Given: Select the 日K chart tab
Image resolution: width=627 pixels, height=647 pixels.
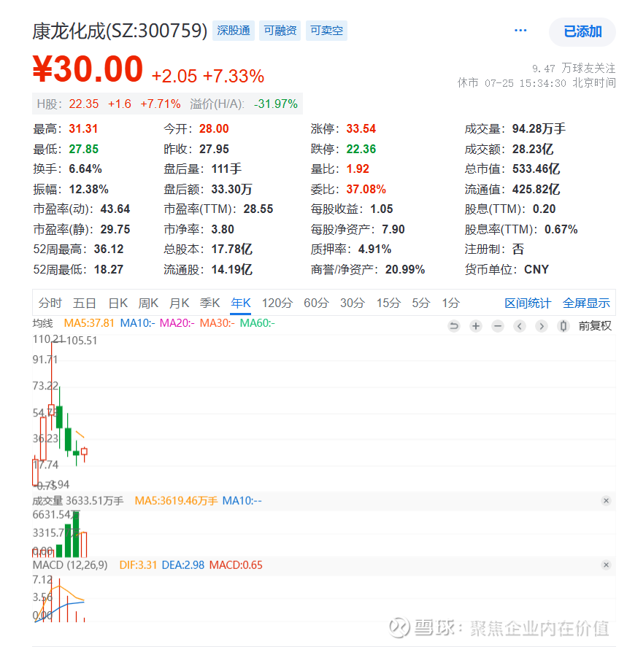Looking at the screenshot, I should [x=118, y=303].
